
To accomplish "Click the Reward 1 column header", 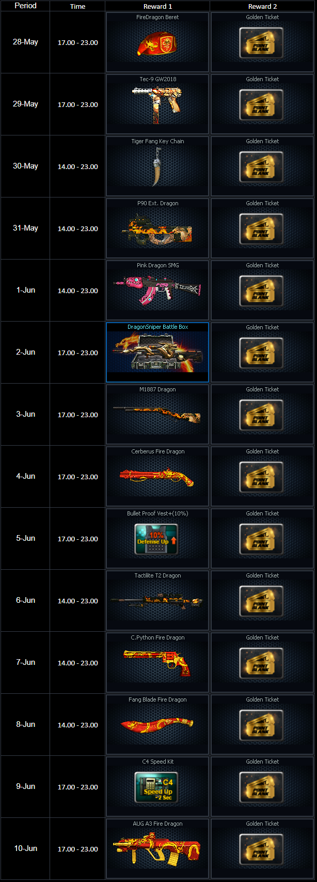I will (157, 6).
